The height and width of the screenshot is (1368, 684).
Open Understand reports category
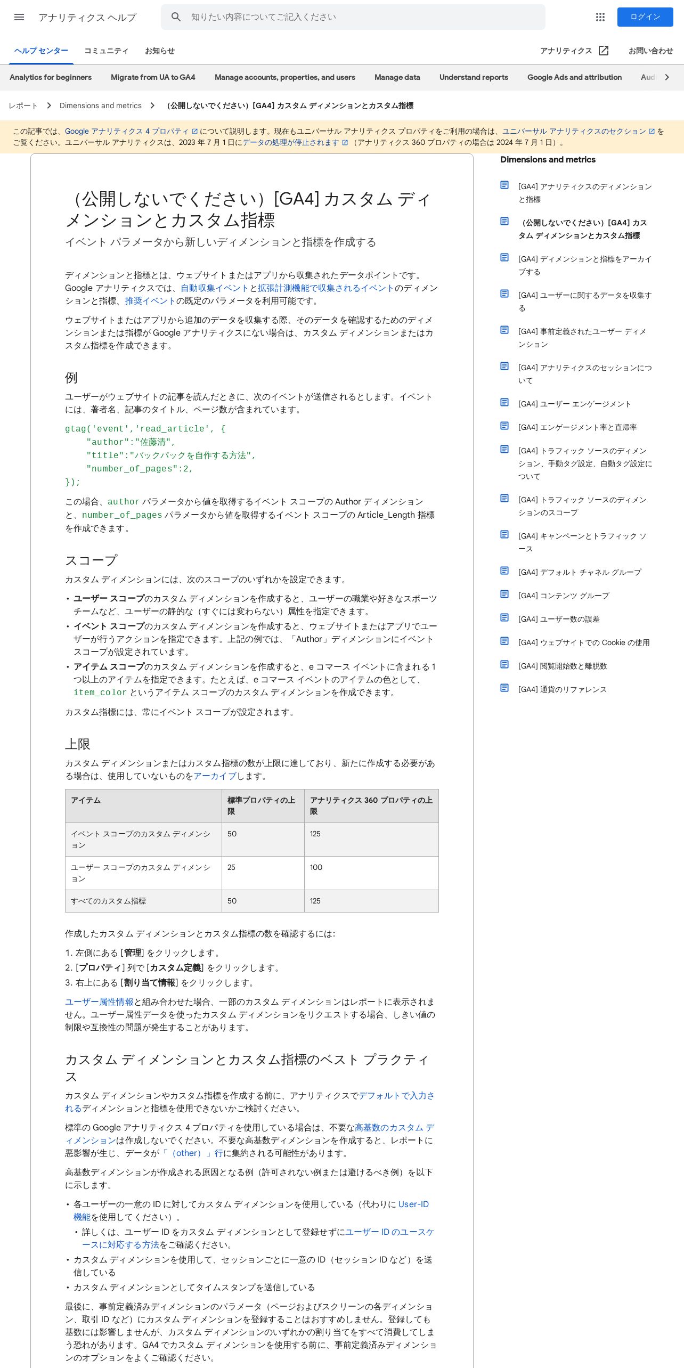click(x=474, y=77)
